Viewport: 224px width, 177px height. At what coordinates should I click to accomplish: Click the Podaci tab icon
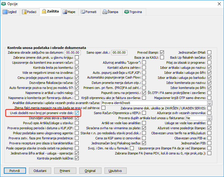(25, 12)
